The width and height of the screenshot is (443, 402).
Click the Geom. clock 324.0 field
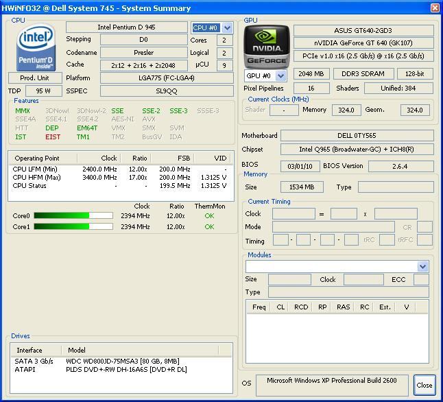(415, 110)
